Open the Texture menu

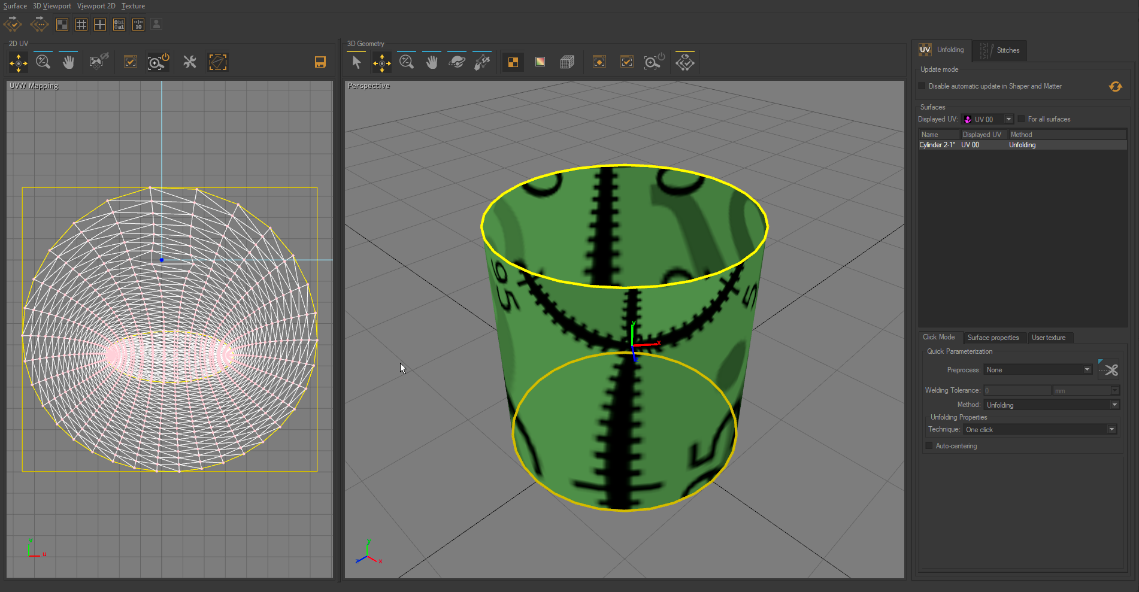pyautogui.click(x=132, y=5)
